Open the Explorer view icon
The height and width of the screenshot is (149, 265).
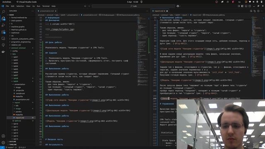coord(3,18)
